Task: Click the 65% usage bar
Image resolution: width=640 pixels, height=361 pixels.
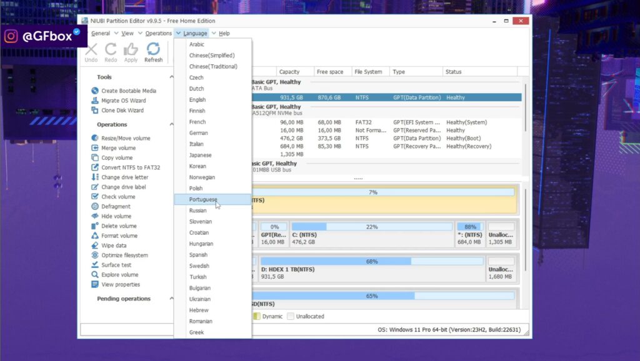Action: pos(383,296)
